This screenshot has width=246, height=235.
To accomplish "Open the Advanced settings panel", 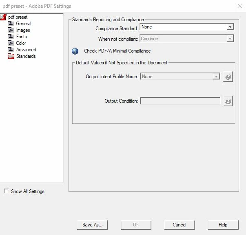I will [26, 50].
